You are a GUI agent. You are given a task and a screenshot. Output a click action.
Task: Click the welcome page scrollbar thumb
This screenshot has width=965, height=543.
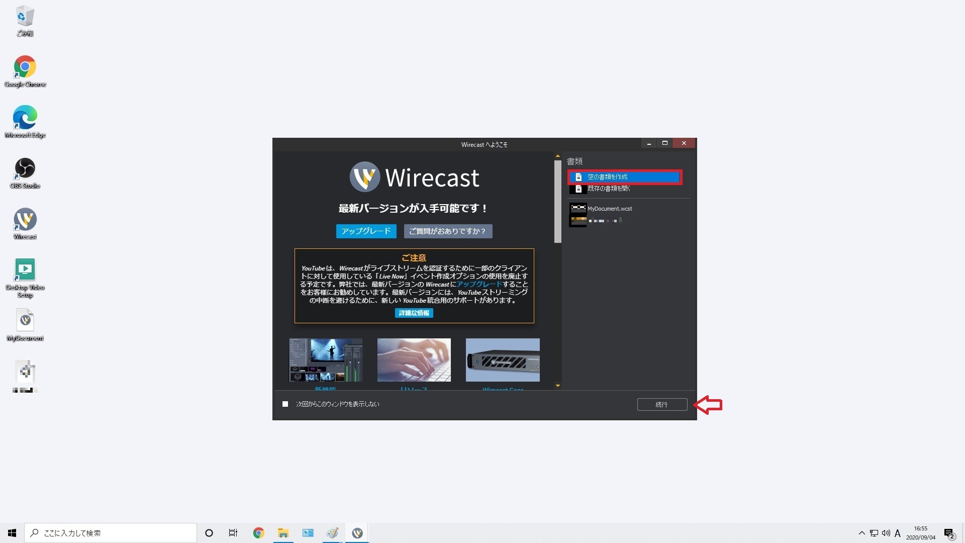coord(557,202)
